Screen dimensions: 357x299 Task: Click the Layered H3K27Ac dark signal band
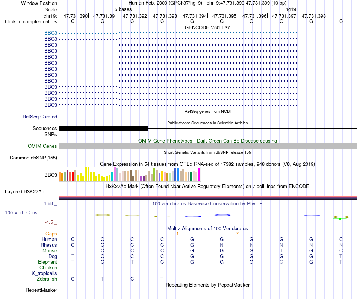[x=207, y=199]
